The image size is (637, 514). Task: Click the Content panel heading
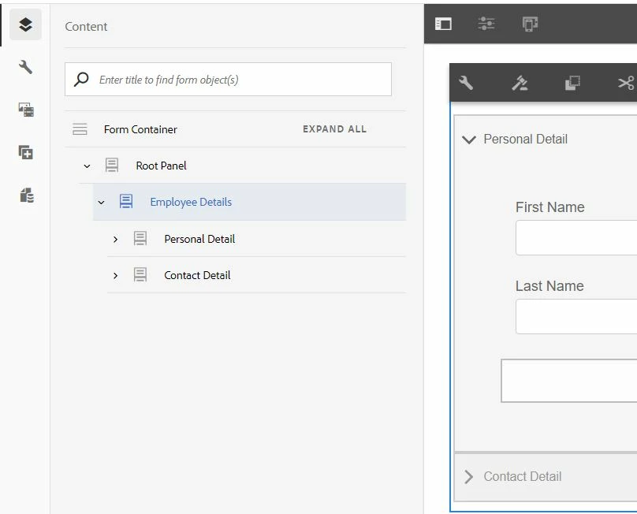(86, 27)
